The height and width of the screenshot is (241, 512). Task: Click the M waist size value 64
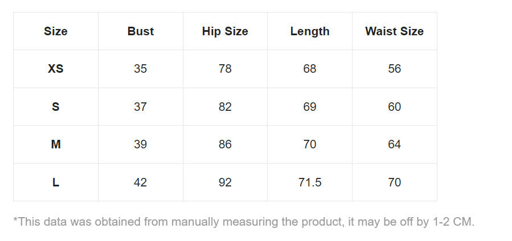coord(394,144)
